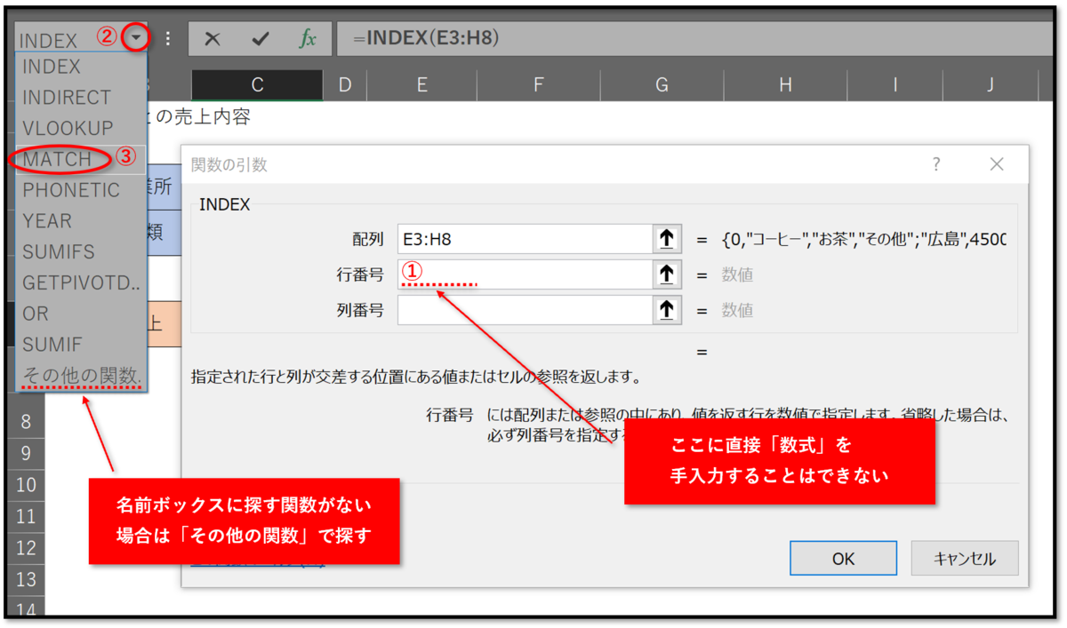1067x628 pixels.
Task: Open Insert Function via fx icon
Action: point(308,39)
